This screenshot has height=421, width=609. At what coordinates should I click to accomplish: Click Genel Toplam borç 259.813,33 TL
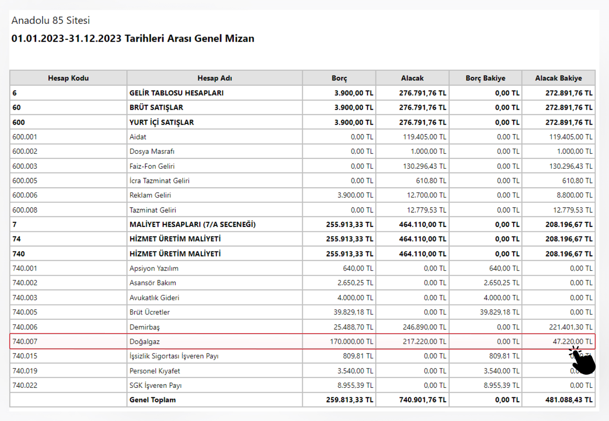(349, 400)
